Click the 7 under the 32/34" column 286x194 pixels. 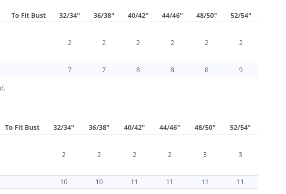[x=70, y=70]
